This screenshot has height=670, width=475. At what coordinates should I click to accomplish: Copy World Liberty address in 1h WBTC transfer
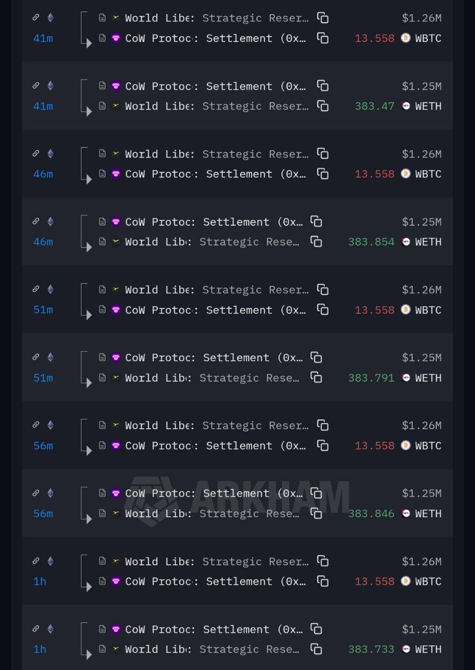pos(323,561)
